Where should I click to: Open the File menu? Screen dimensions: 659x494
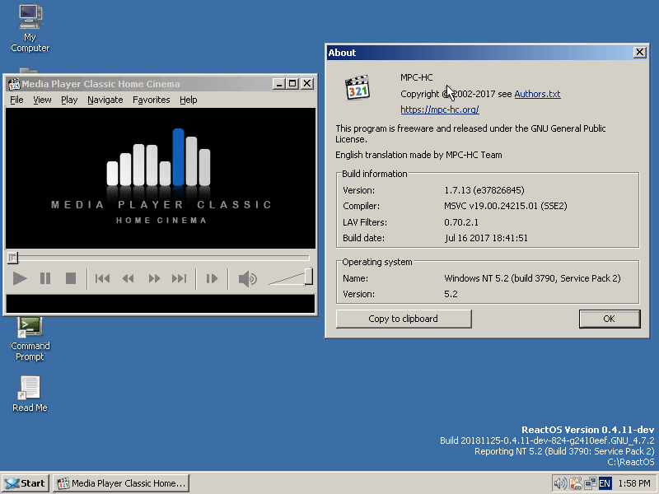click(x=16, y=100)
